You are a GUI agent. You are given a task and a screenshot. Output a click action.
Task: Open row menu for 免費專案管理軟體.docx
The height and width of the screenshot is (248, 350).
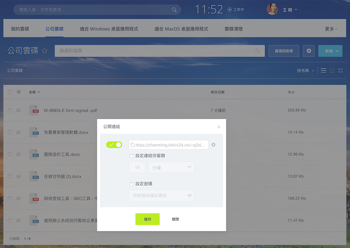(18, 133)
